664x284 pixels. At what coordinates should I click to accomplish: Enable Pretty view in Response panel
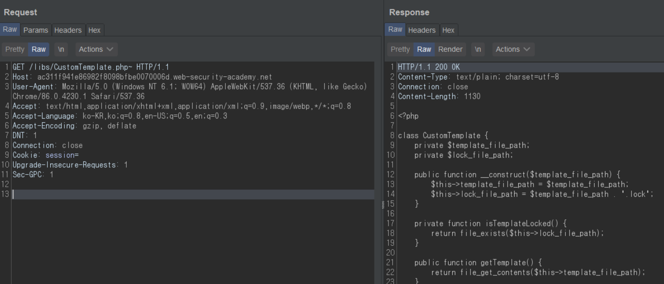coord(400,49)
